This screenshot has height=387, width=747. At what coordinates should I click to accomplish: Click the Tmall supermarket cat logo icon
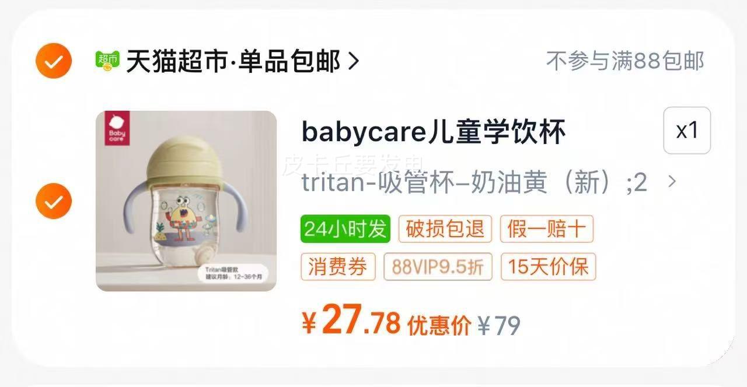pyautogui.click(x=107, y=61)
